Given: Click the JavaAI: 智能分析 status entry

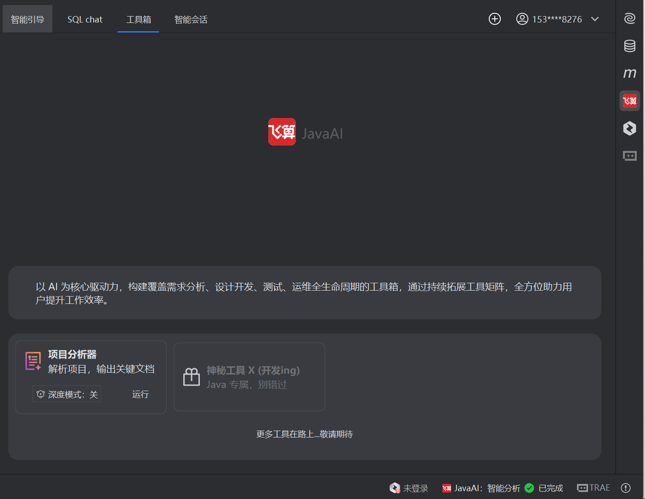Looking at the screenshot, I should 481,488.
